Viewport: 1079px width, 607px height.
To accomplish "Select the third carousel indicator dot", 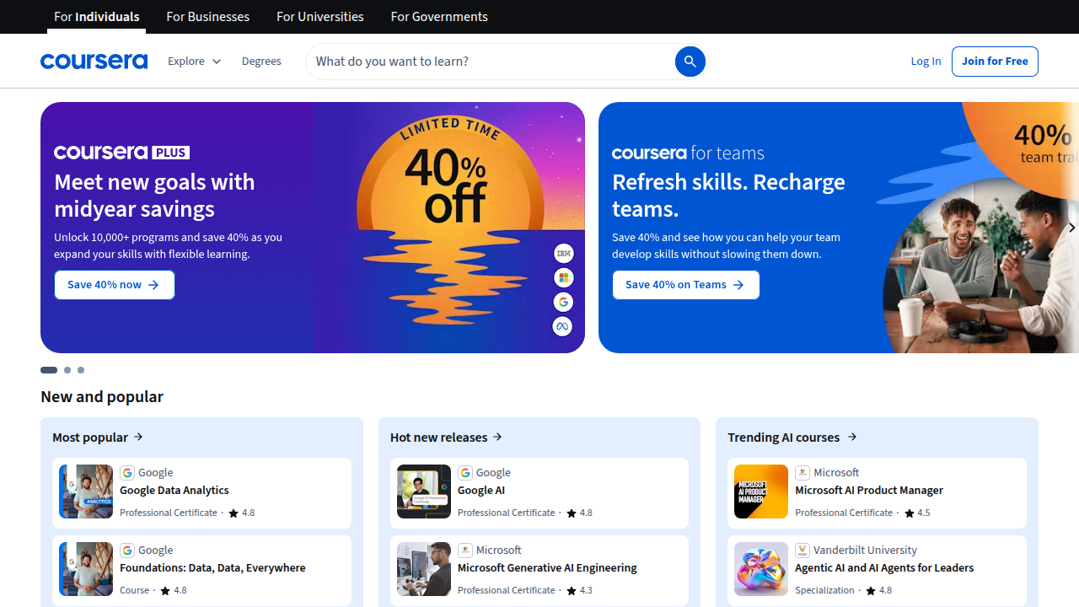I will tap(81, 370).
